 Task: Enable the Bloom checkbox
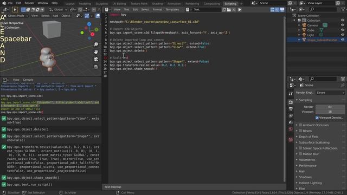tap(300, 131)
